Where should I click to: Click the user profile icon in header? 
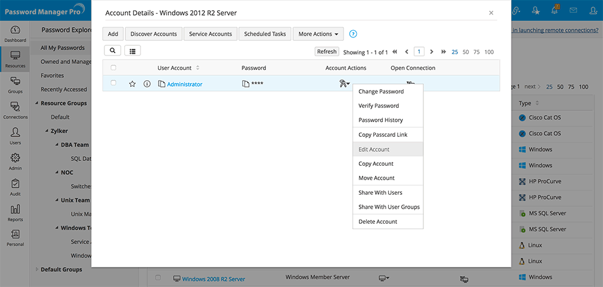593,11
